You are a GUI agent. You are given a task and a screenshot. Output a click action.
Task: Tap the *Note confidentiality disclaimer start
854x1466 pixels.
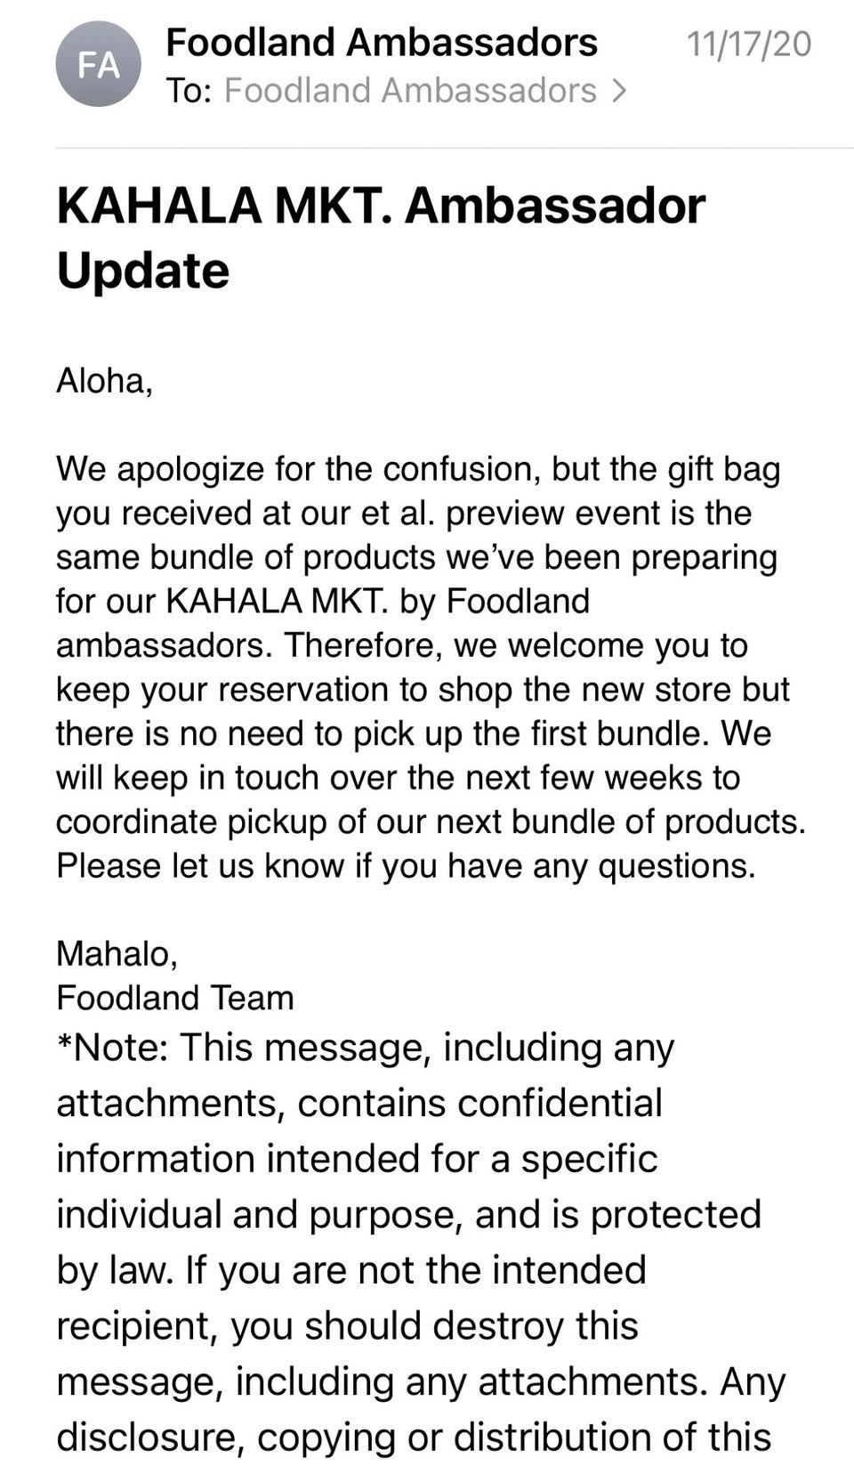(x=366, y=1047)
